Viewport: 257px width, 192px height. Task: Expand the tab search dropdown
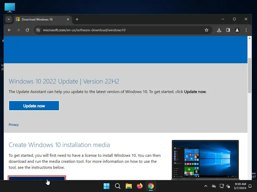coord(9,19)
